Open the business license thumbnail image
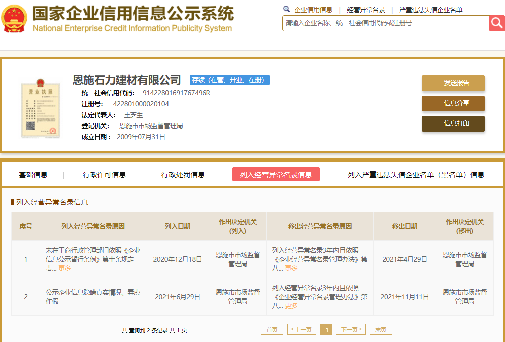The width and height of the screenshot is (505, 342). point(40,108)
